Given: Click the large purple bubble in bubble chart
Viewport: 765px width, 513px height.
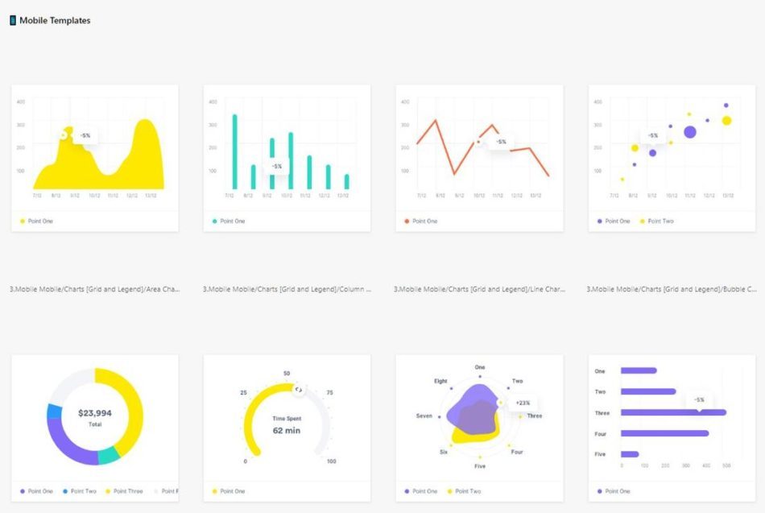Looking at the screenshot, I should coord(690,132).
